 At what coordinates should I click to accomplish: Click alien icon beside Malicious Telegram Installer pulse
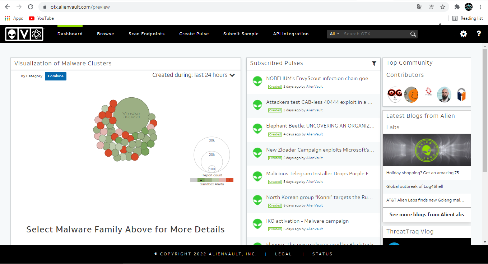tap(257, 176)
